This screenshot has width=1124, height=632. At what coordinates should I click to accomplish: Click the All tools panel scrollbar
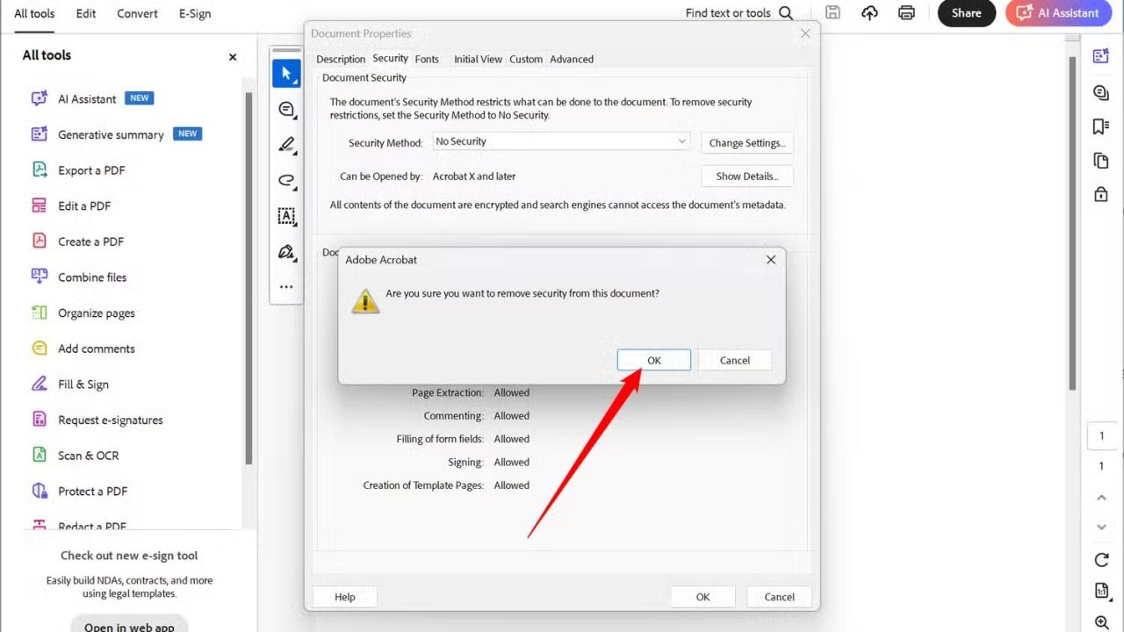click(x=249, y=276)
